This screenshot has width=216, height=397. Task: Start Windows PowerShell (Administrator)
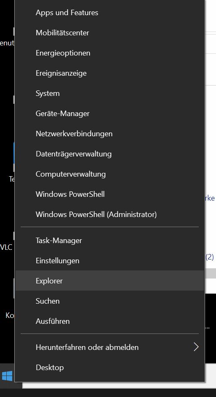click(110, 214)
